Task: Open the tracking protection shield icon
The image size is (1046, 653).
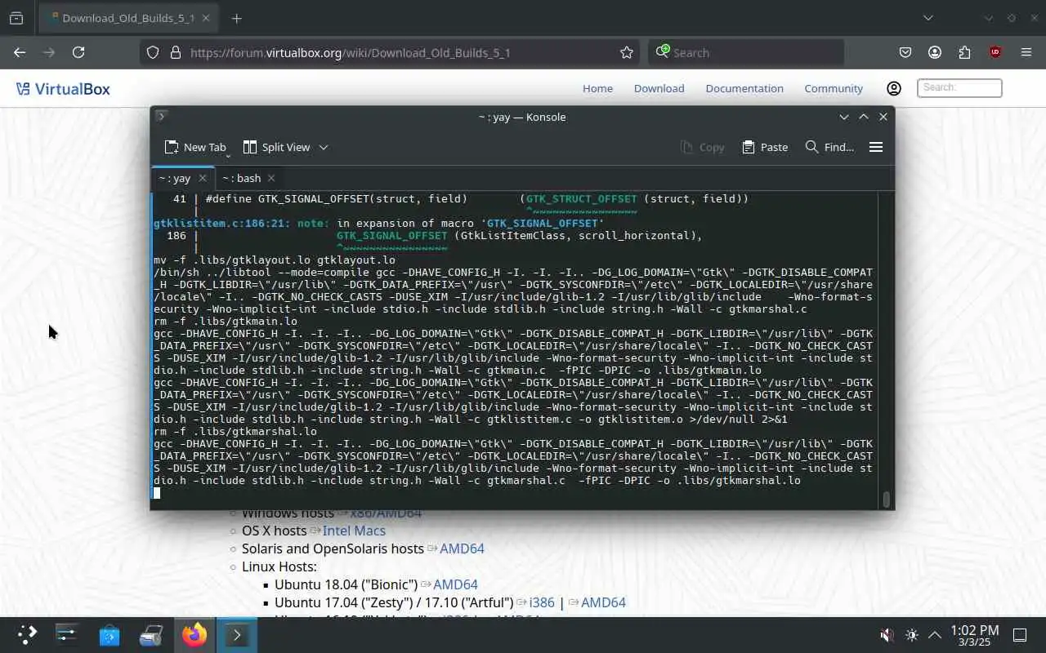Action: pos(153,52)
